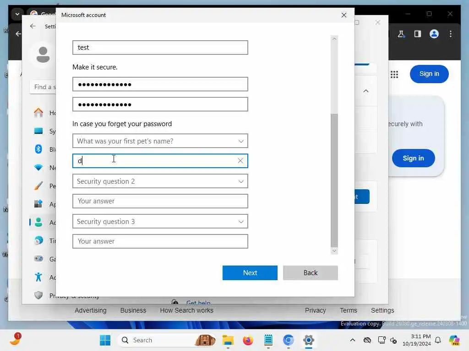Click the Next button in Microsoft account dialog

coord(250,272)
